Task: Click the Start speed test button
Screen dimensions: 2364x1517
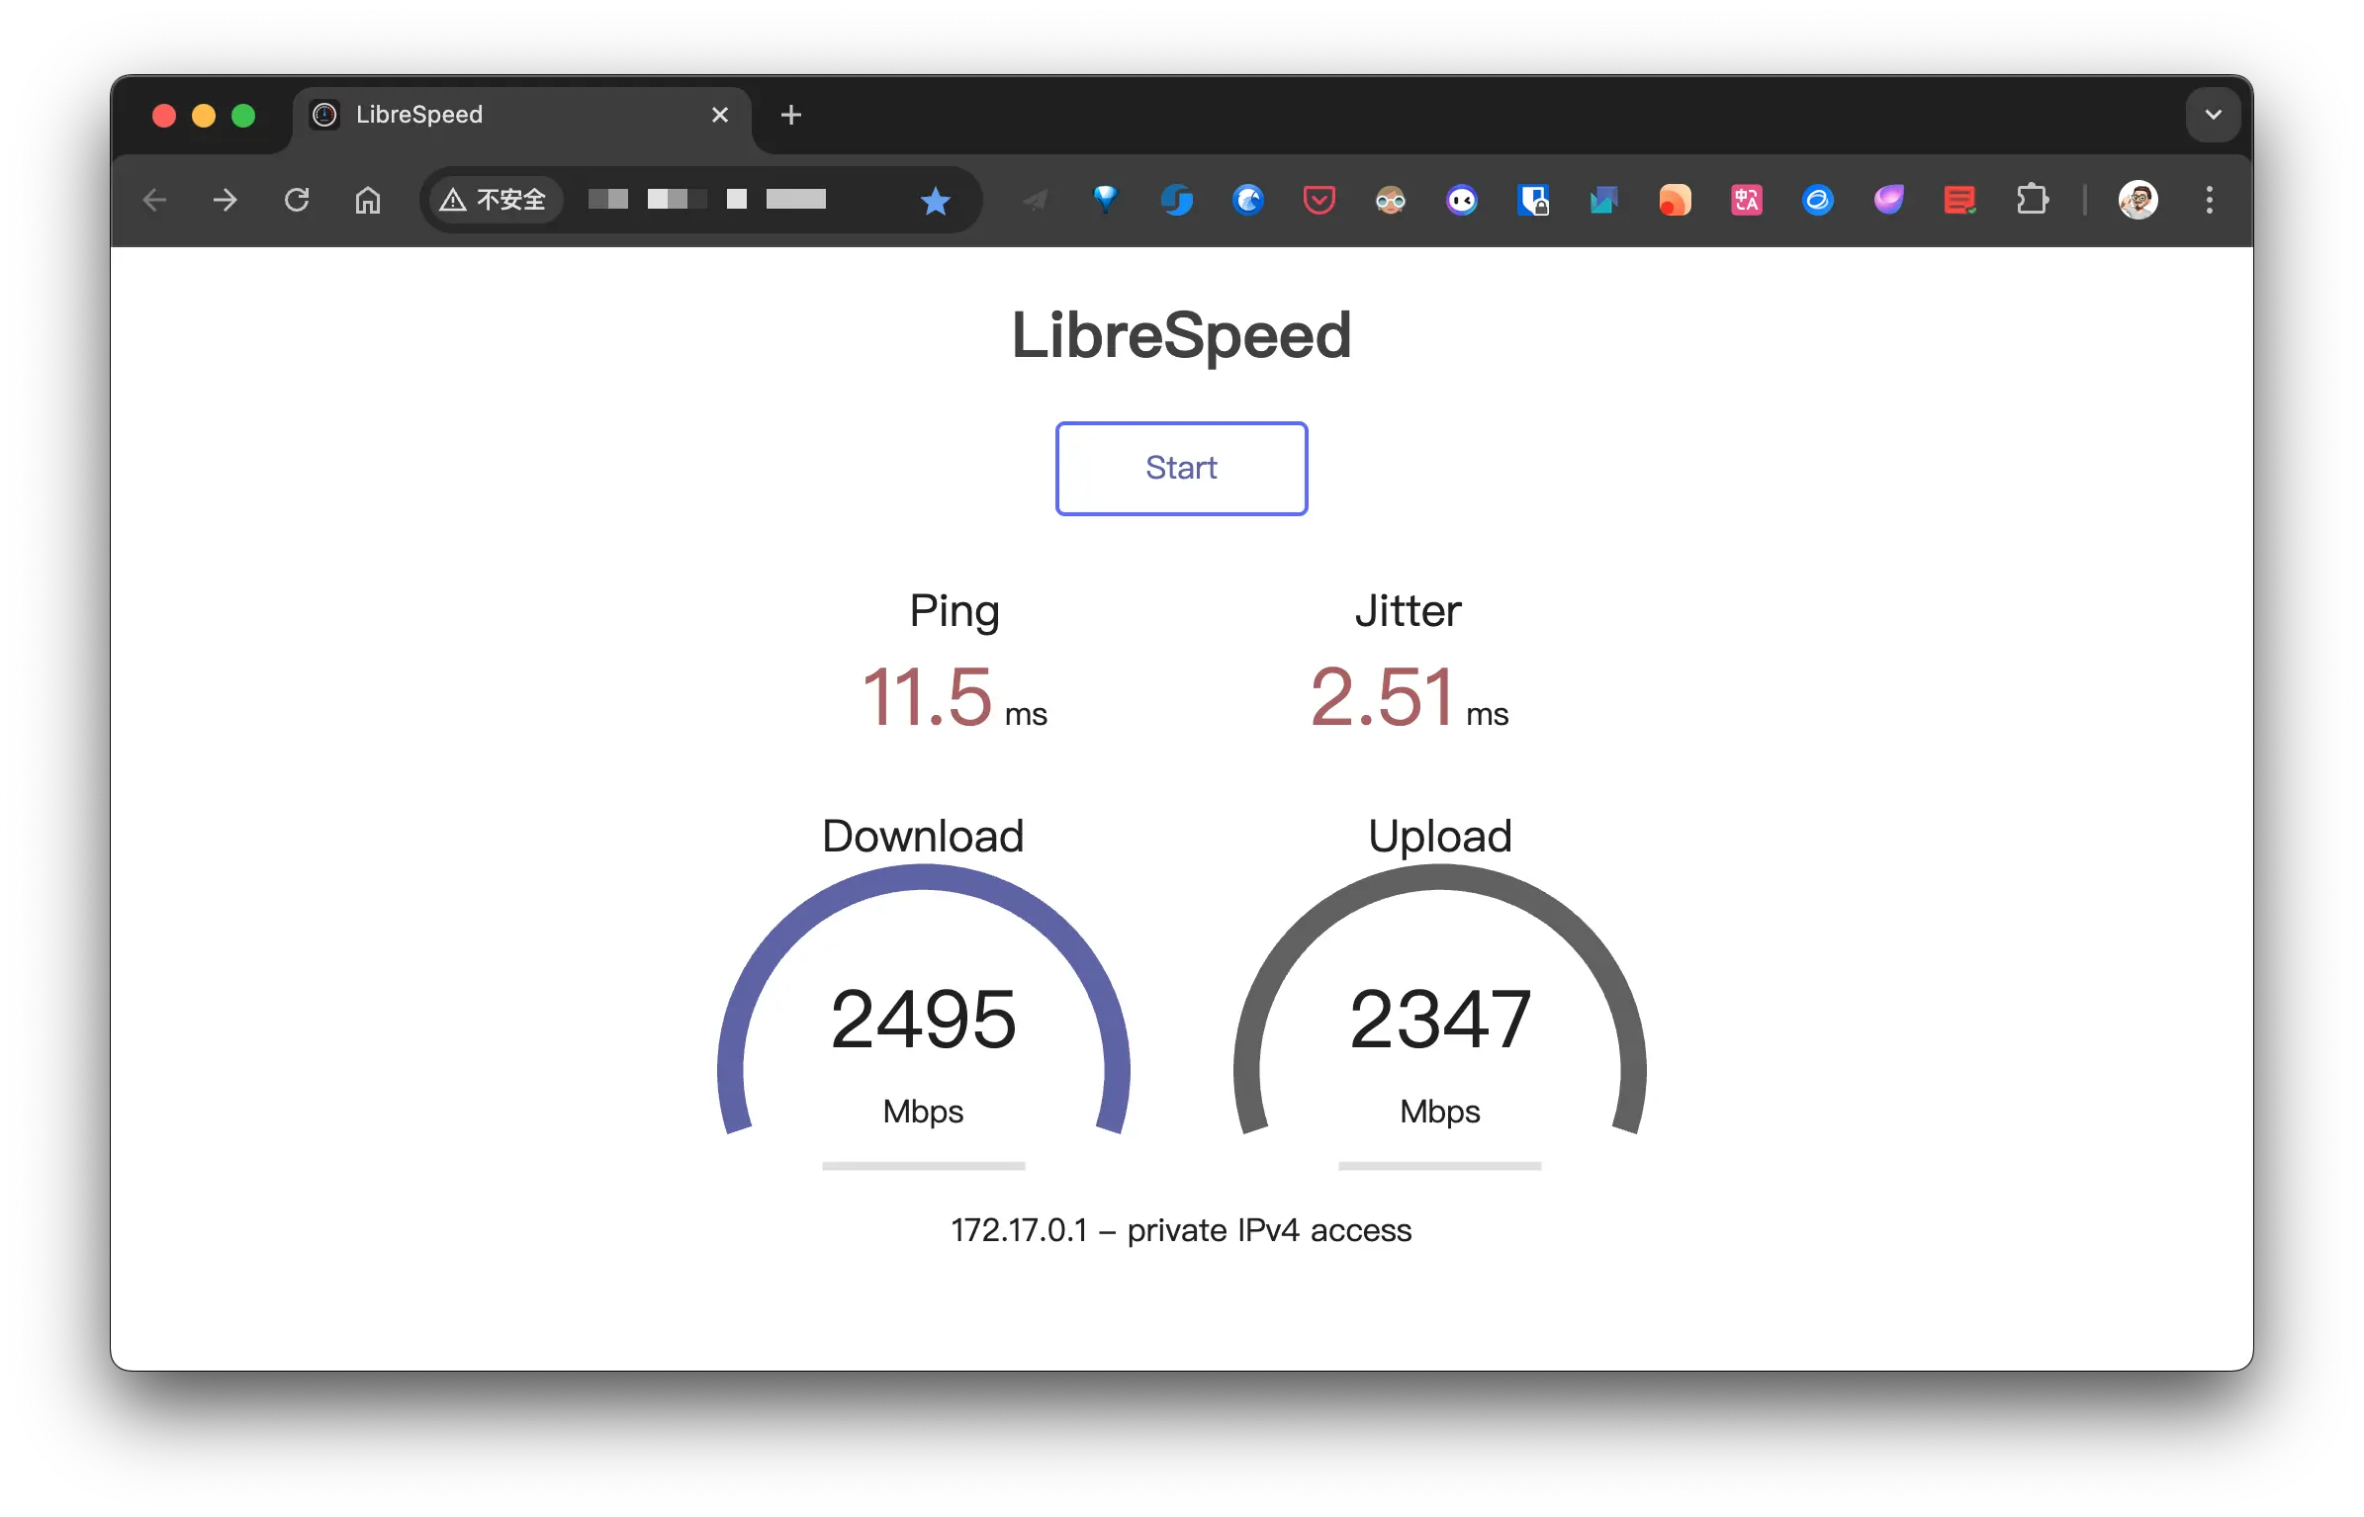Action: tap(1181, 468)
